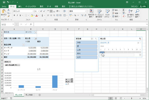Open the 売上日 column filter dropdown
Screen dimensions: 149x100
click(x=36, y=39)
